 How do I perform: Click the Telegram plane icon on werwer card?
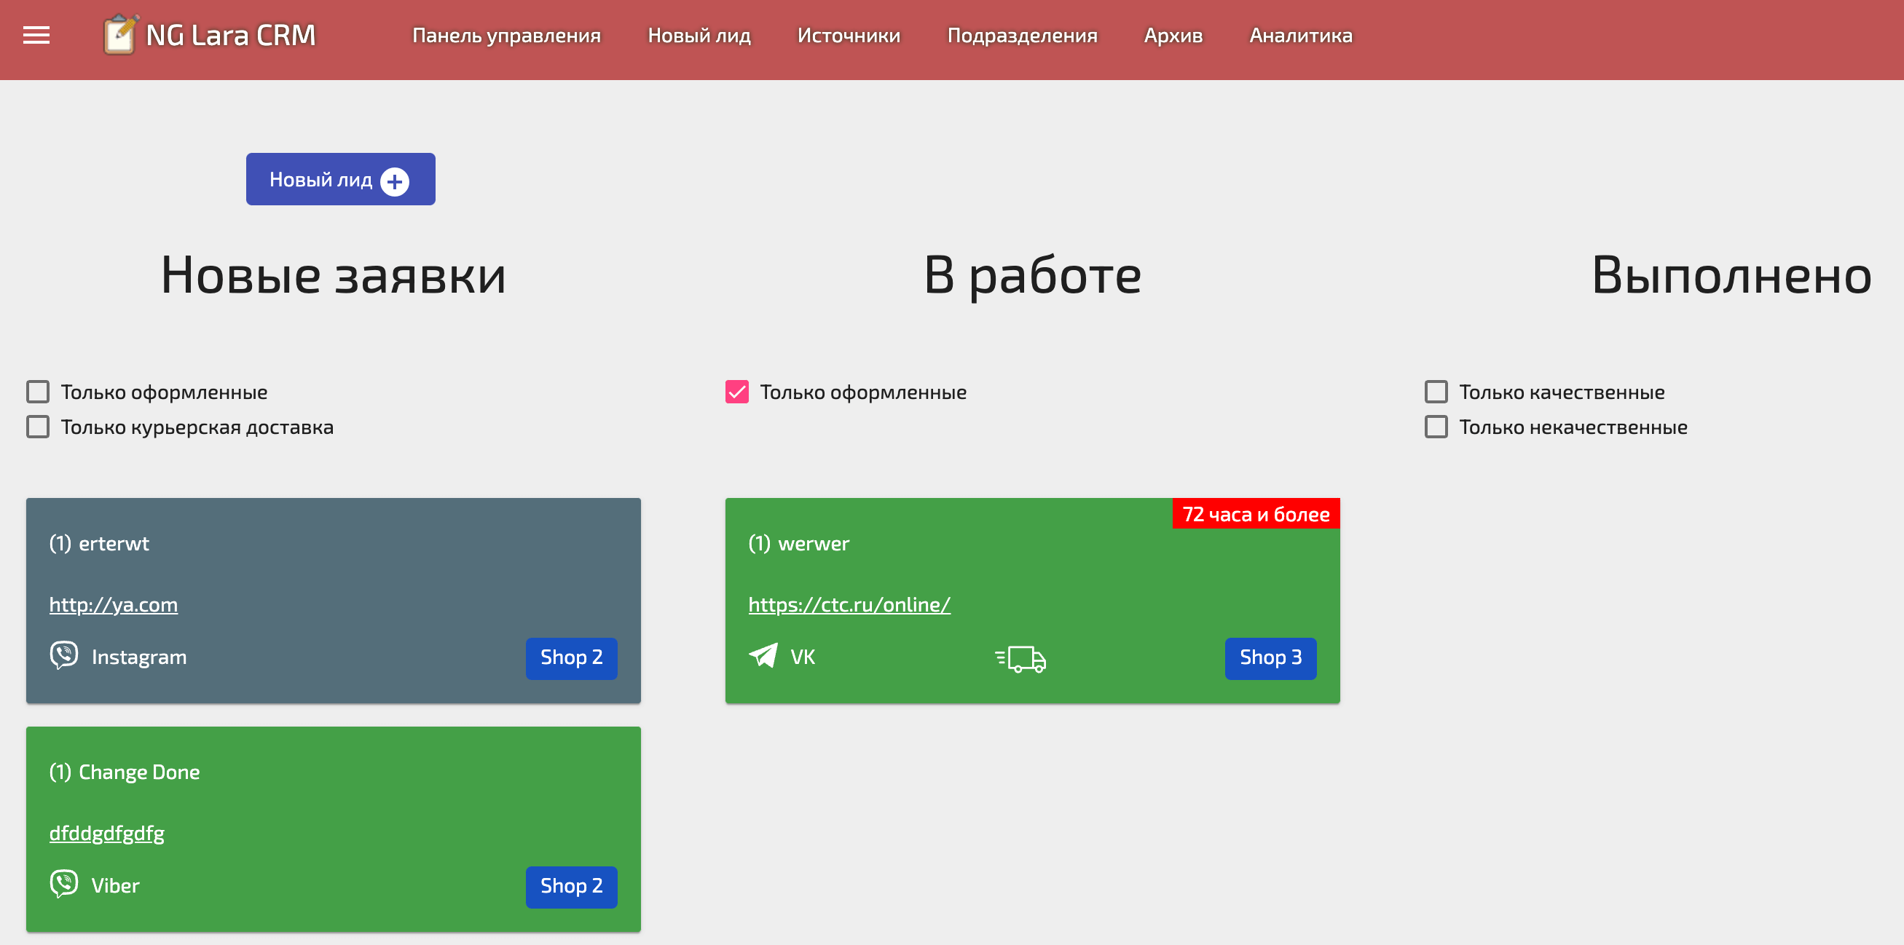tap(763, 655)
